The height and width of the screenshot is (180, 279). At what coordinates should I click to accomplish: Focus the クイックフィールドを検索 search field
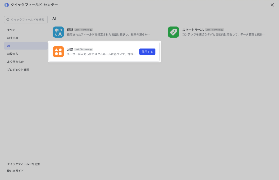click(x=28, y=20)
